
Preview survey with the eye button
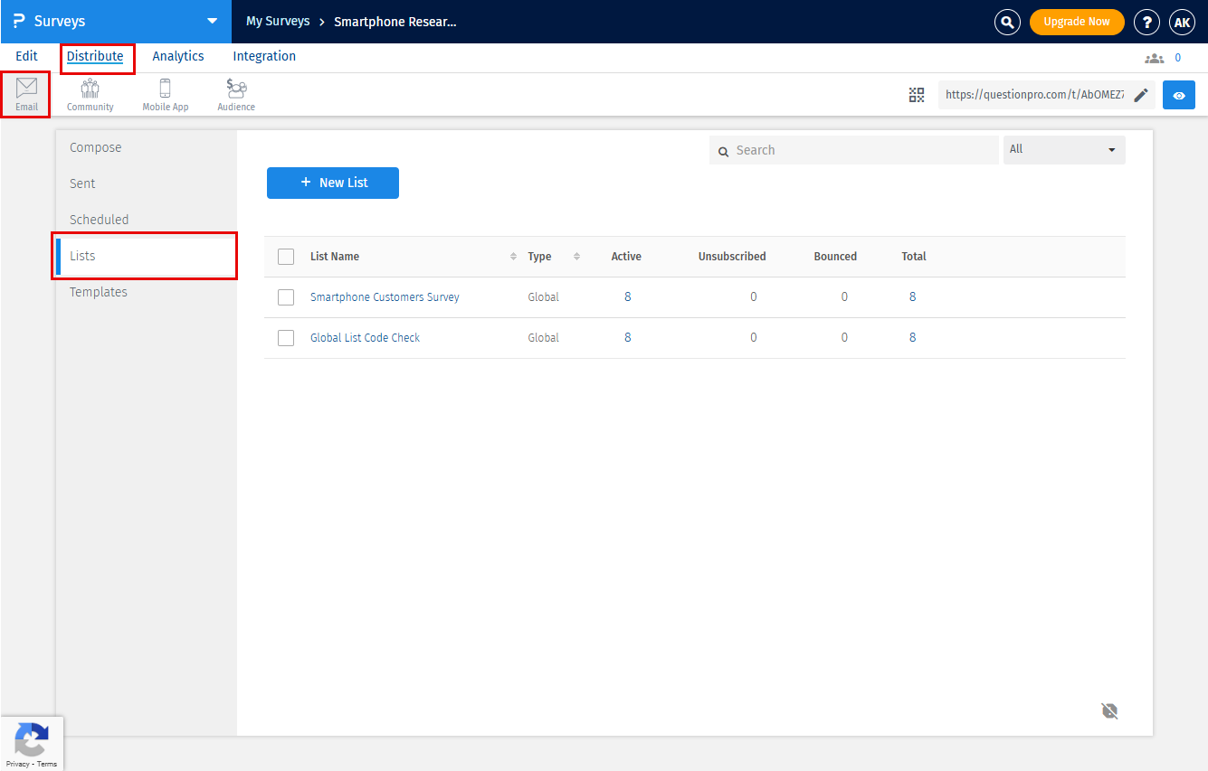(x=1178, y=95)
